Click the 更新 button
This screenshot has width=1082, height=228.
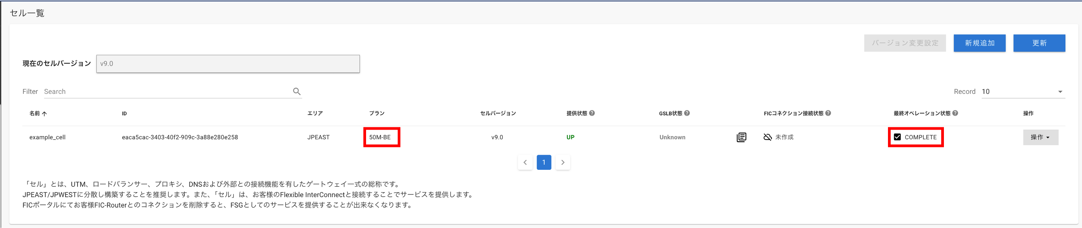[1039, 43]
